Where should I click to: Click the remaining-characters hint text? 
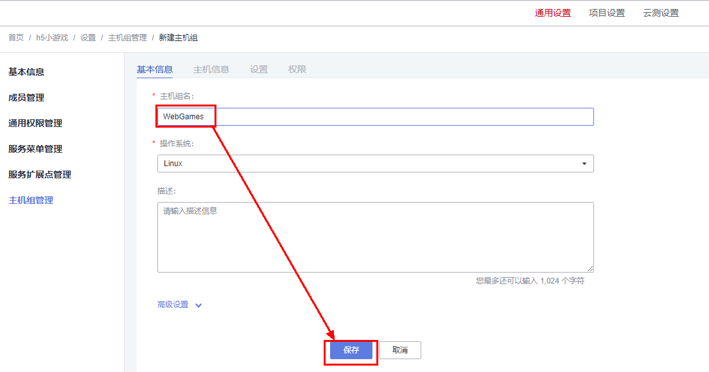click(530, 281)
